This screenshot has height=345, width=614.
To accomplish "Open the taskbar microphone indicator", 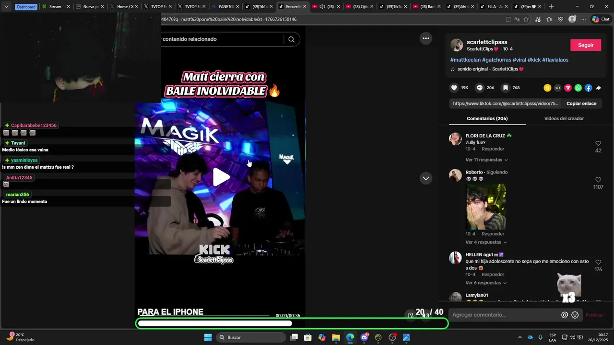I will [x=541, y=337].
